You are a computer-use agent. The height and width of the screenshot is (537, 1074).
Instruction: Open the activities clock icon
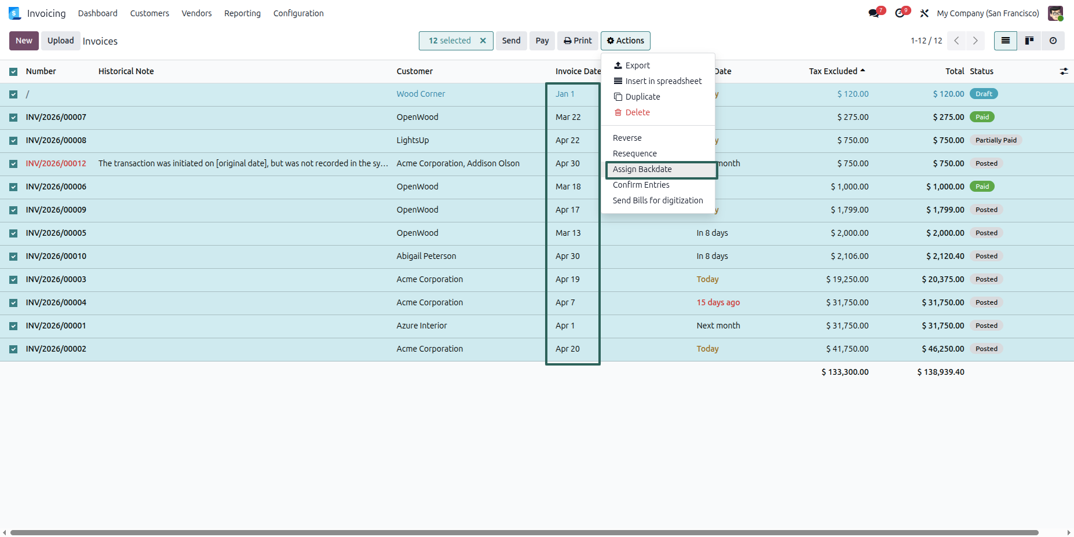click(900, 13)
